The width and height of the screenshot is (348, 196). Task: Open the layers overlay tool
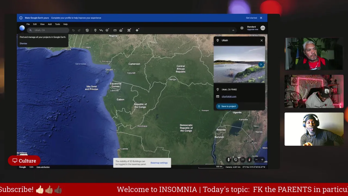[107, 30]
